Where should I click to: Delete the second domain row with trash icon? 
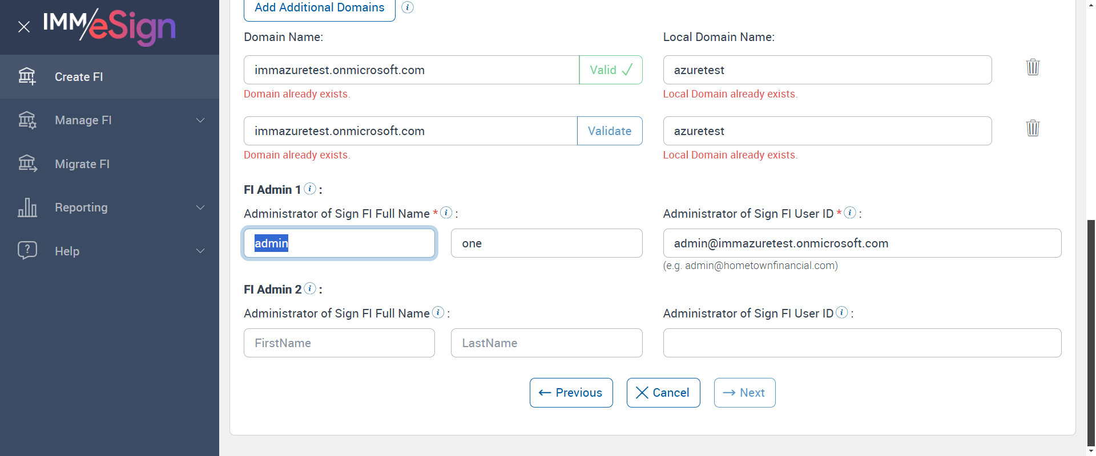point(1033,128)
